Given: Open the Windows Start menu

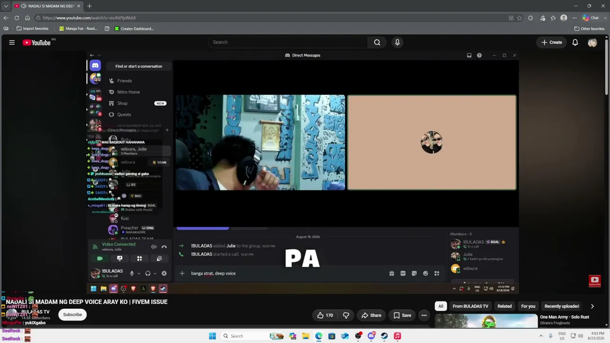Looking at the screenshot, I should (x=213, y=336).
